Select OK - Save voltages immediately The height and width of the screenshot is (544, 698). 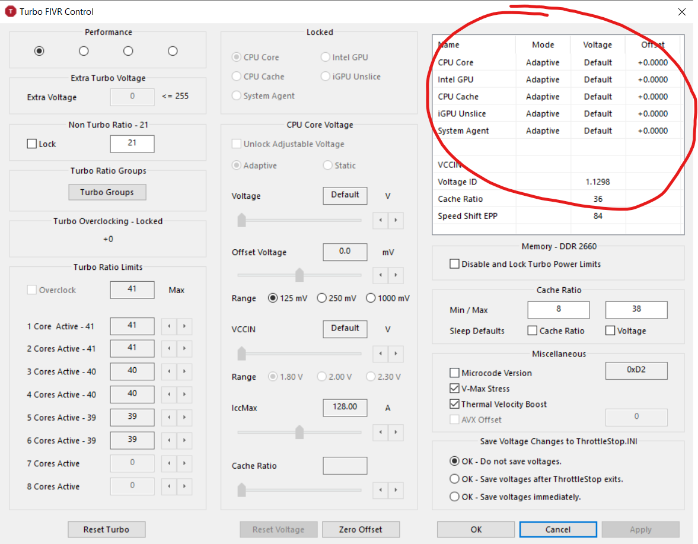click(454, 497)
